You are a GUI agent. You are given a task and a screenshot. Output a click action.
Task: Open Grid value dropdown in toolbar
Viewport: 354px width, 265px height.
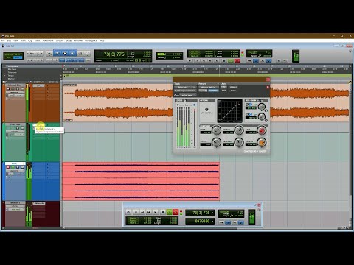(182, 54)
